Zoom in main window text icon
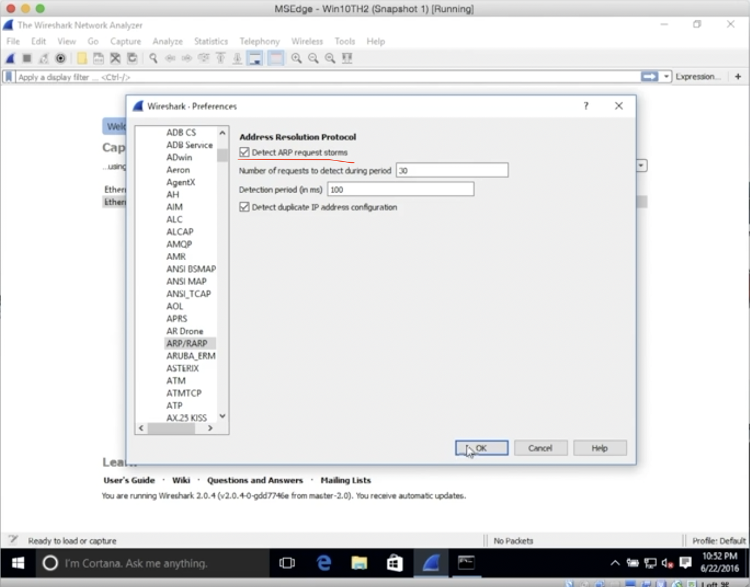The image size is (750, 587). click(x=296, y=58)
